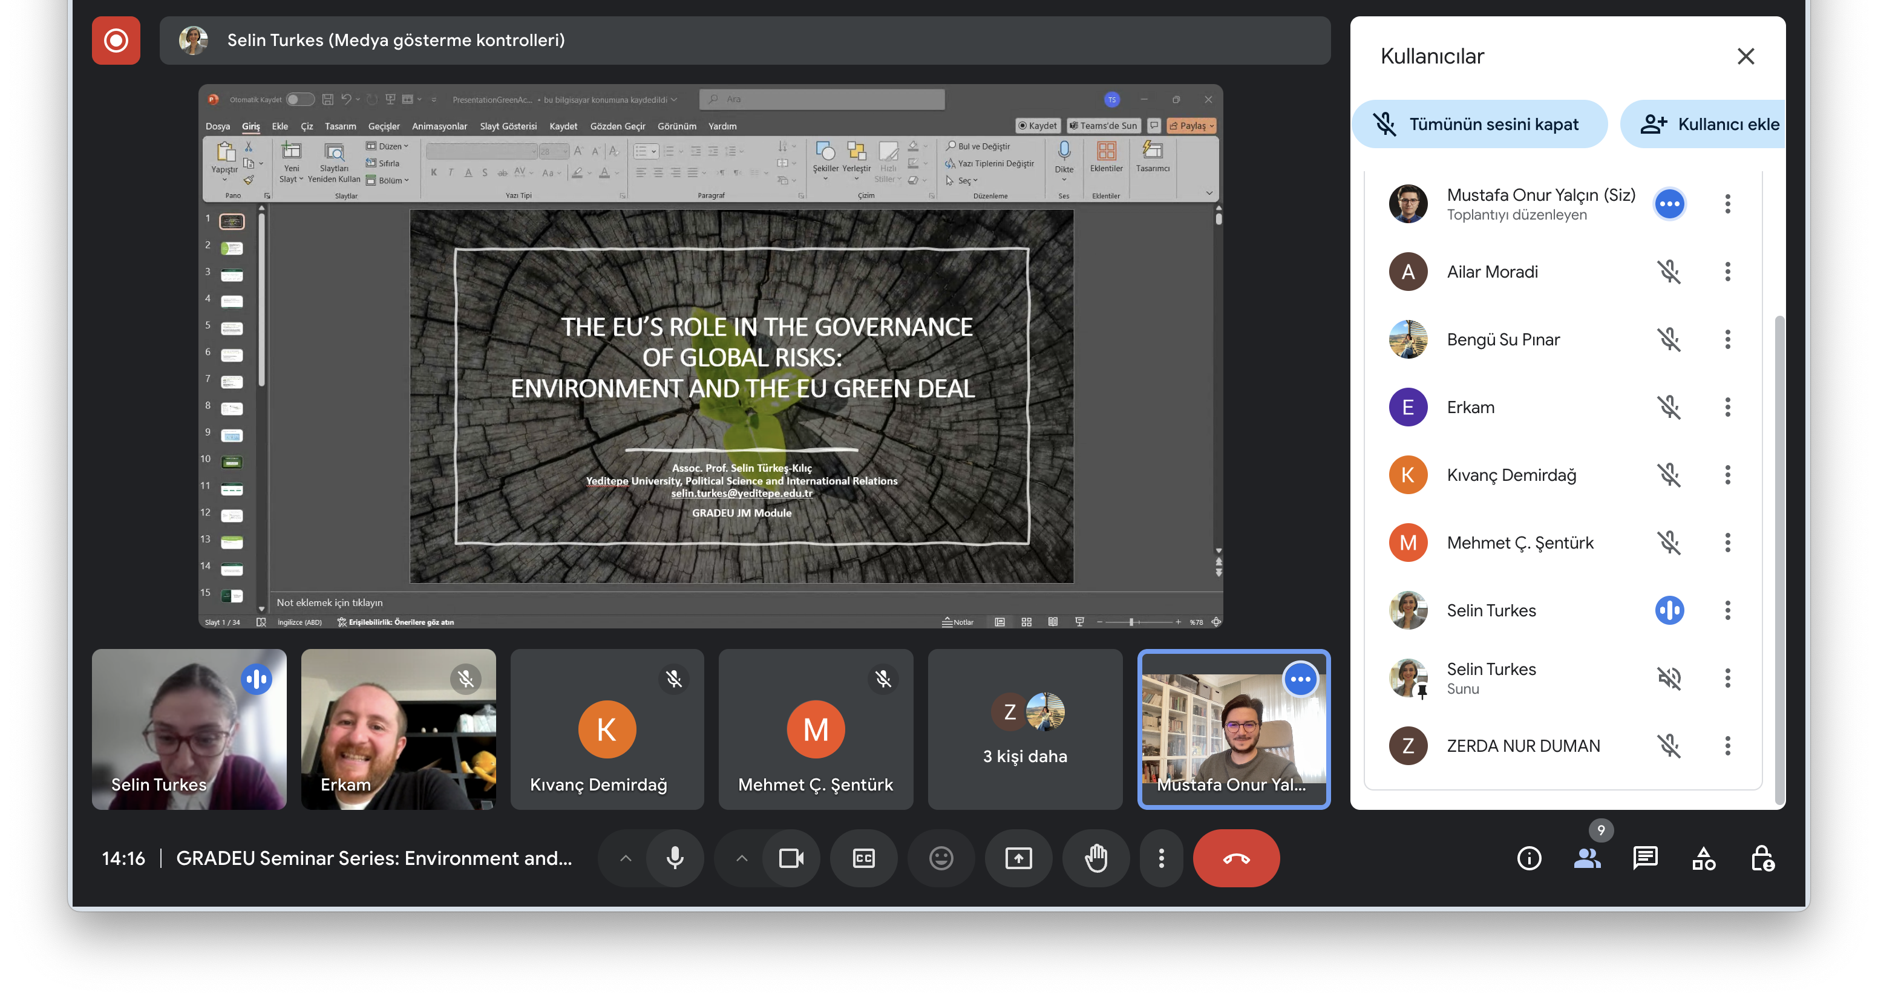
Task: Toggle the microphone mute button
Action: click(x=675, y=858)
